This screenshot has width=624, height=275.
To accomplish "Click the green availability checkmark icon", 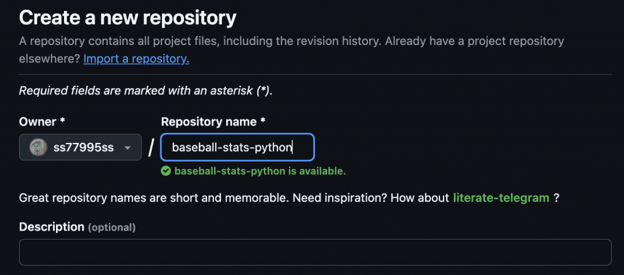I will [x=166, y=172].
